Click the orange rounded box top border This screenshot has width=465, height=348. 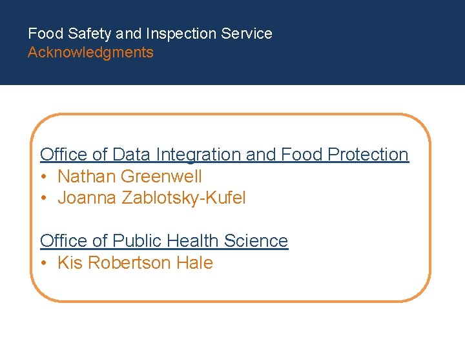pyautogui.click(x=231, y=115)
